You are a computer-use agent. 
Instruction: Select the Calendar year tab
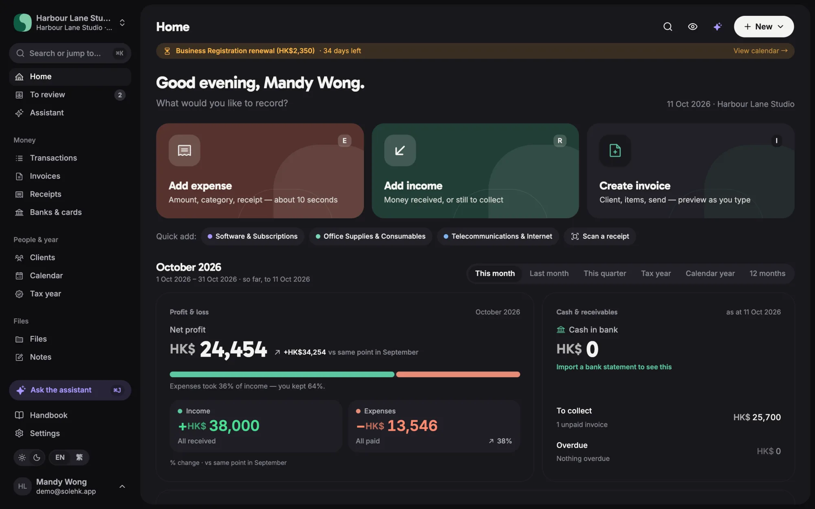point(710,274)
